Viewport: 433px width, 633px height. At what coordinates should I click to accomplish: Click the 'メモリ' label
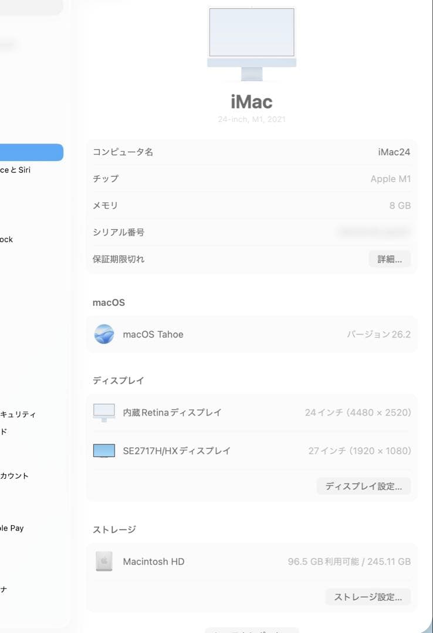click(105, 206)
